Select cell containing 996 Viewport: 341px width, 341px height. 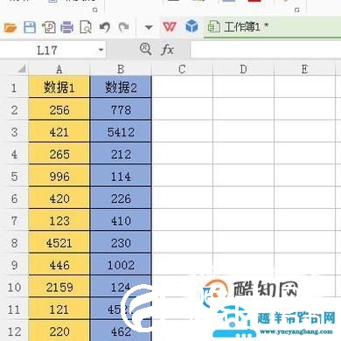[59, 176]
